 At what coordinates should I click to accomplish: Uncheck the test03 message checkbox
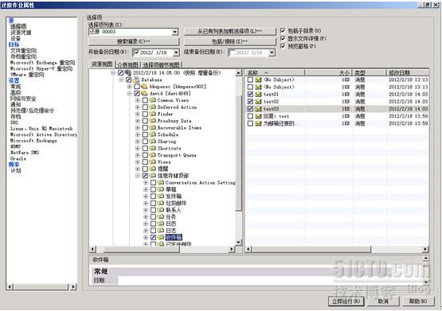point(250,109)
